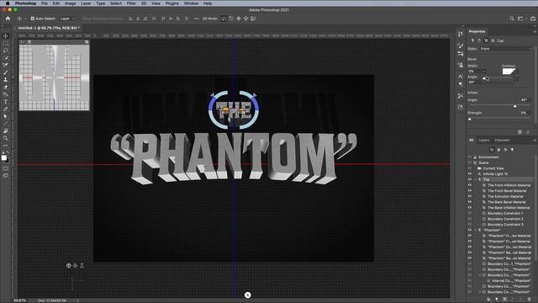538x303 pixels.
Task: Select the Lasso tool
Action: 6,50
